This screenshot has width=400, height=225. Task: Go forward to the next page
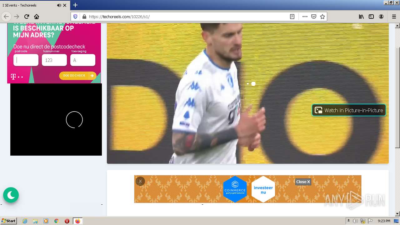(17, 17)
